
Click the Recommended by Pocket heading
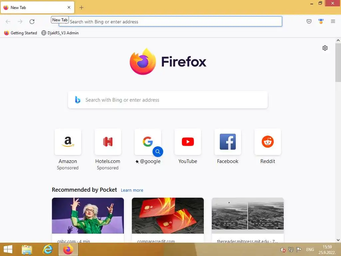pyautogui.click(x=84, y=190)
